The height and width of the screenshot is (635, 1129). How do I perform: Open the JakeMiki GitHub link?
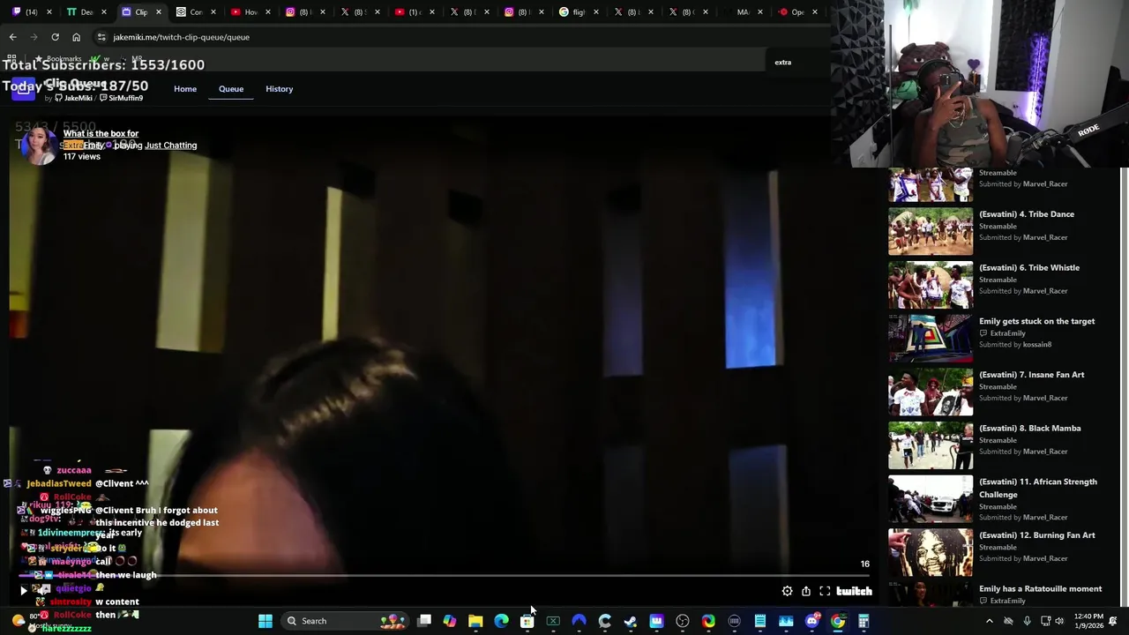(x=73, y=98)
